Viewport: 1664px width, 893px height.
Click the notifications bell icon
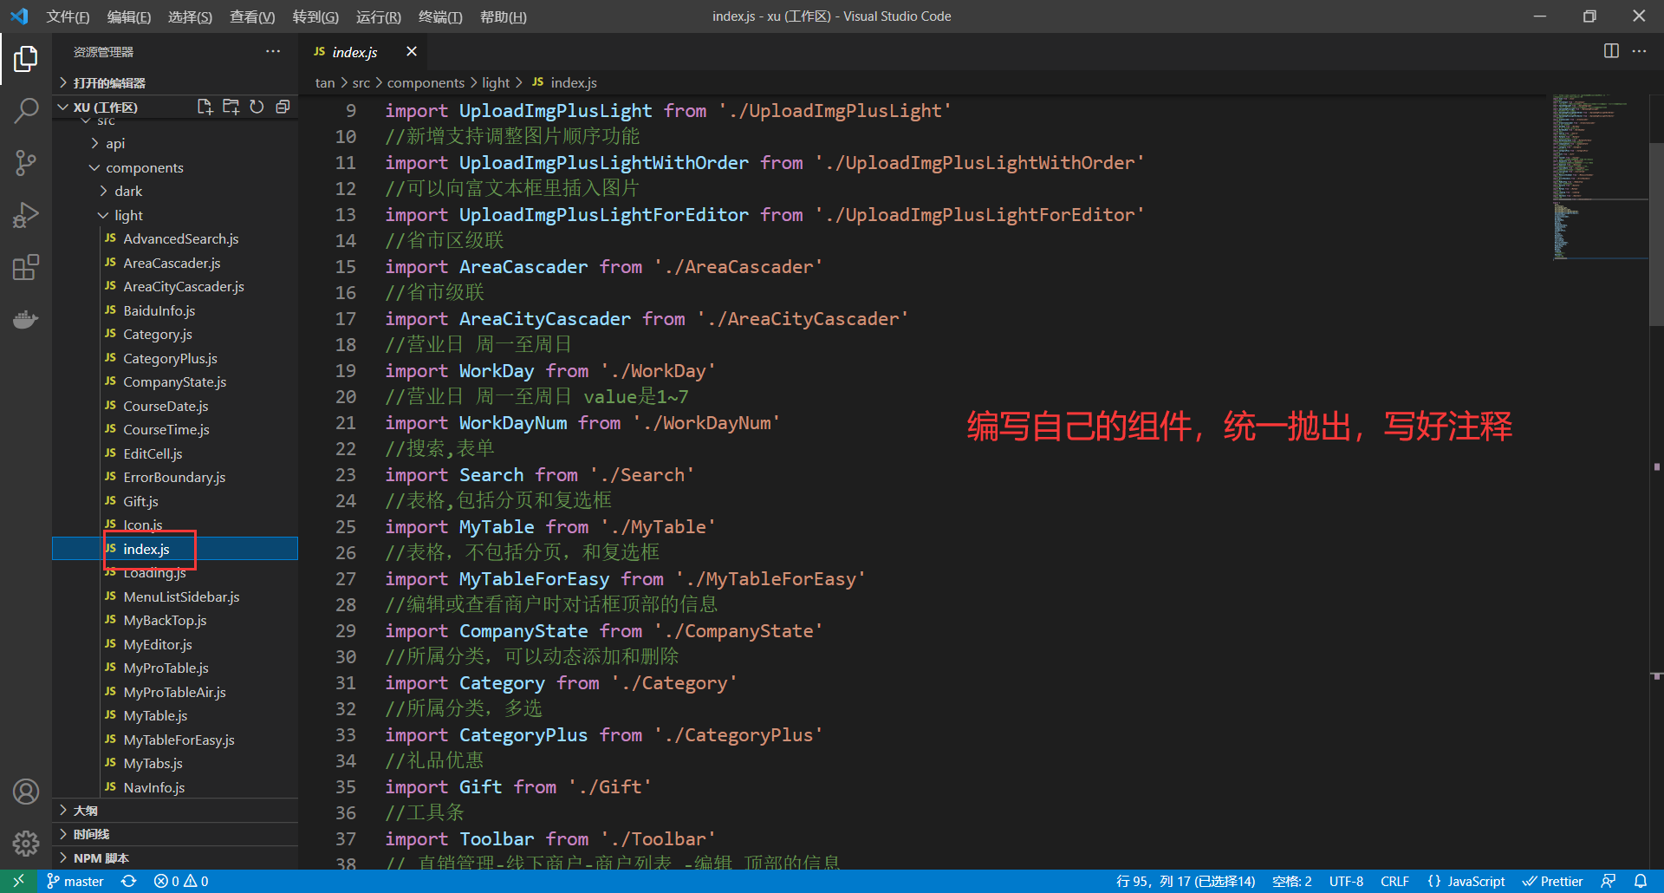click(1641, 881)
